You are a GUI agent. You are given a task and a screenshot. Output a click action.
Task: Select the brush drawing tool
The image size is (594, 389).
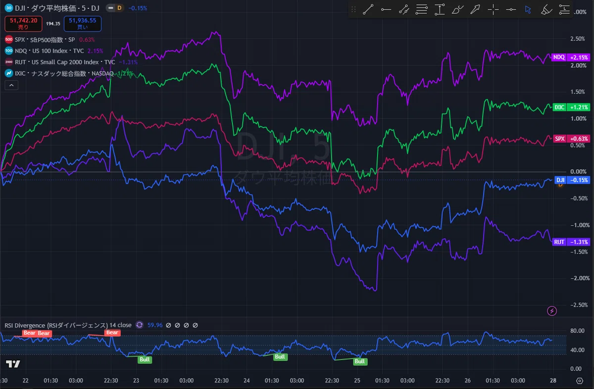[x=457, y=9]
